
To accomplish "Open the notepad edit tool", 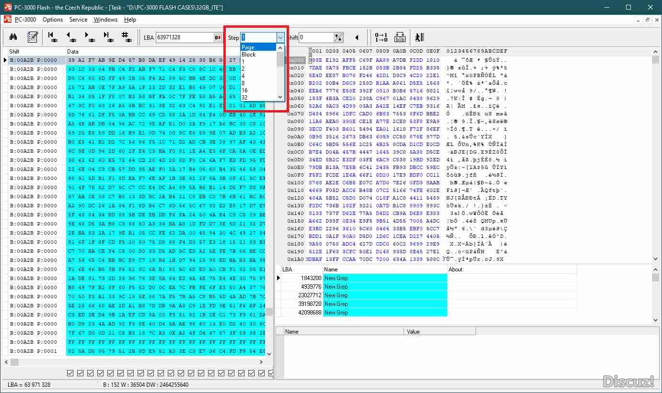I will 33,37.
